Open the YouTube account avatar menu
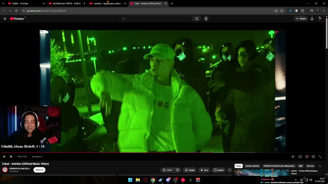Viewport: 328px width, 184px height. pyautogui.click(x=320, y=19)
